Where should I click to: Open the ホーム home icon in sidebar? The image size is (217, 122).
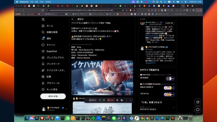[x=43, y=26]
